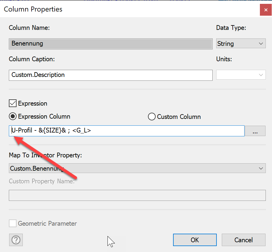The height and width of the screenshot is (252, 272).
Task: Dismiss the dialog using Cancel
Action: coord(243,240)
